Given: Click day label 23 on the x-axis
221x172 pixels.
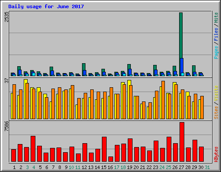Looking at the screenshot, I should tap(155, 167).
